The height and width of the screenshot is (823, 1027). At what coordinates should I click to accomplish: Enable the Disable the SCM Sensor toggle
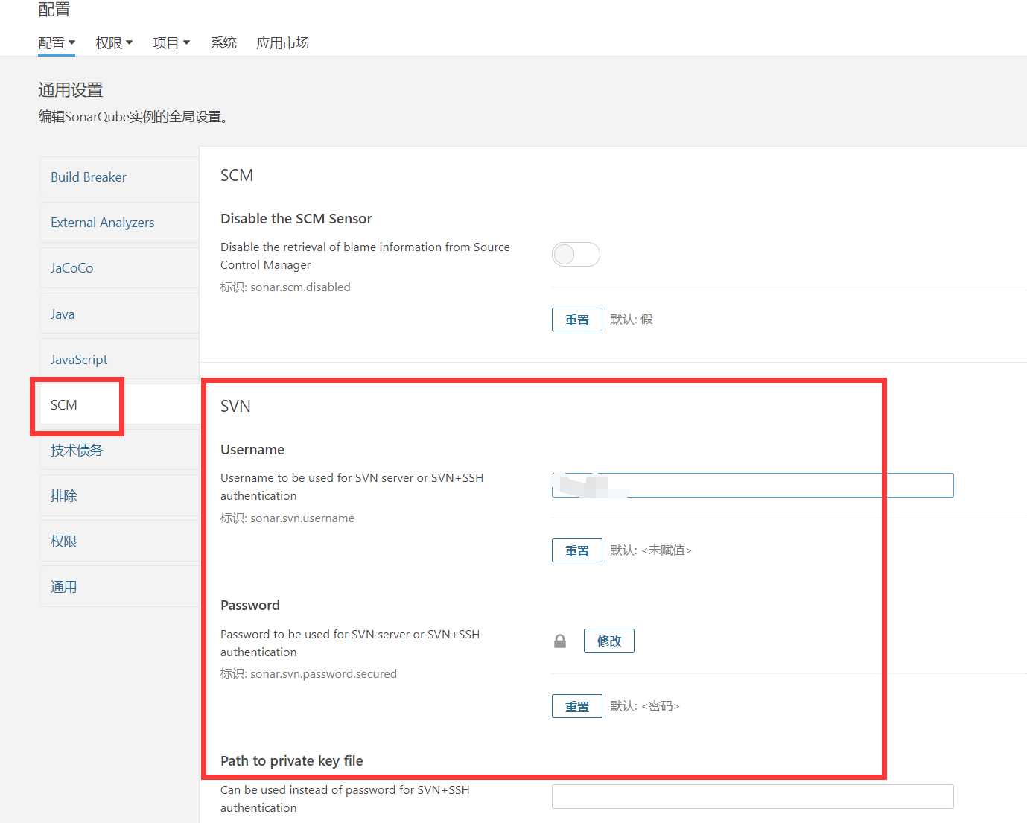[575, 254]
